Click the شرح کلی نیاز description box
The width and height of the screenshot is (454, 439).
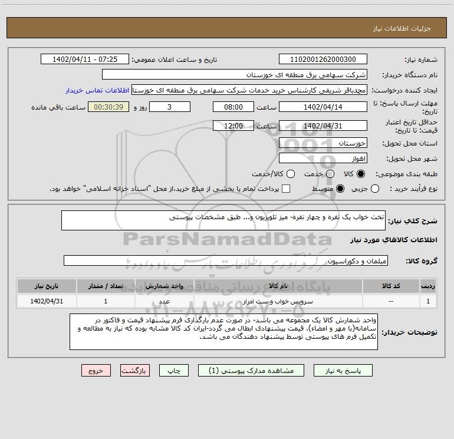pyautogui.click(x=223, y=220)
